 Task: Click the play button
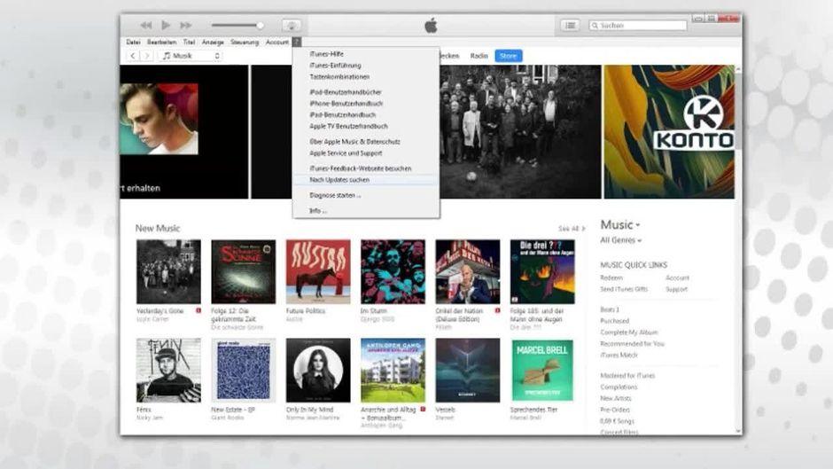[x=166, y=25]
